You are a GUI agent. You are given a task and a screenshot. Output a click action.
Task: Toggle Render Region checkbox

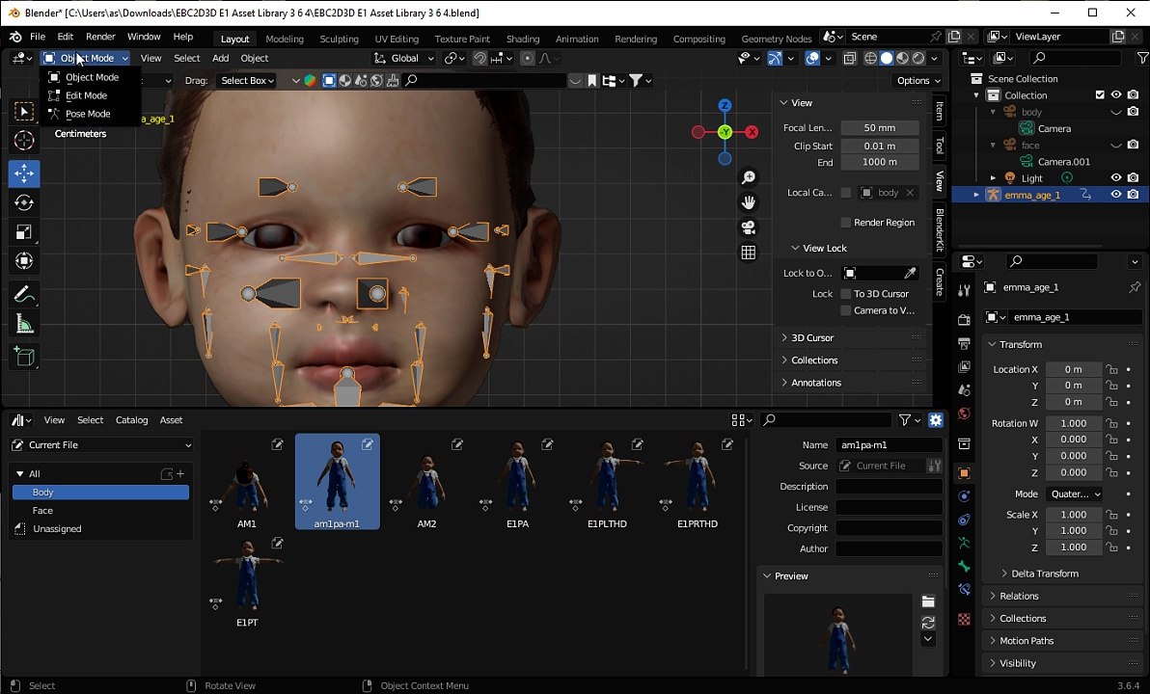pyautogui.click(x=846, y=222)
